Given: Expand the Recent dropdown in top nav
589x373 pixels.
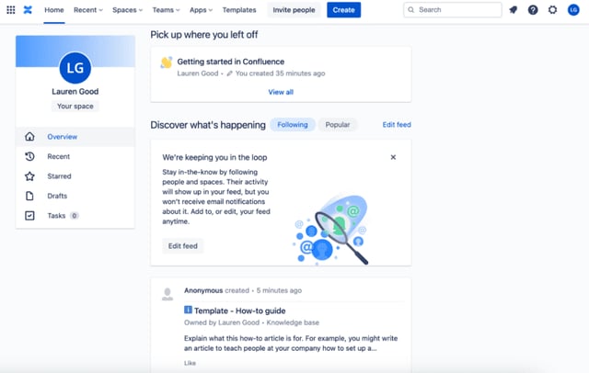Looking at the screenshot, I should point(88,10).
